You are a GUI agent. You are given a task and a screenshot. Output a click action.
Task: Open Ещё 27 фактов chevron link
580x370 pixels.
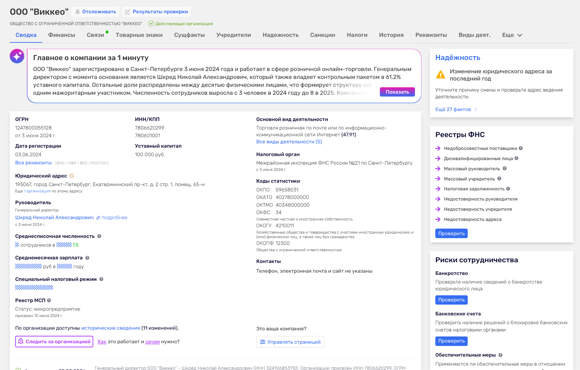click(x=456, y=109)
